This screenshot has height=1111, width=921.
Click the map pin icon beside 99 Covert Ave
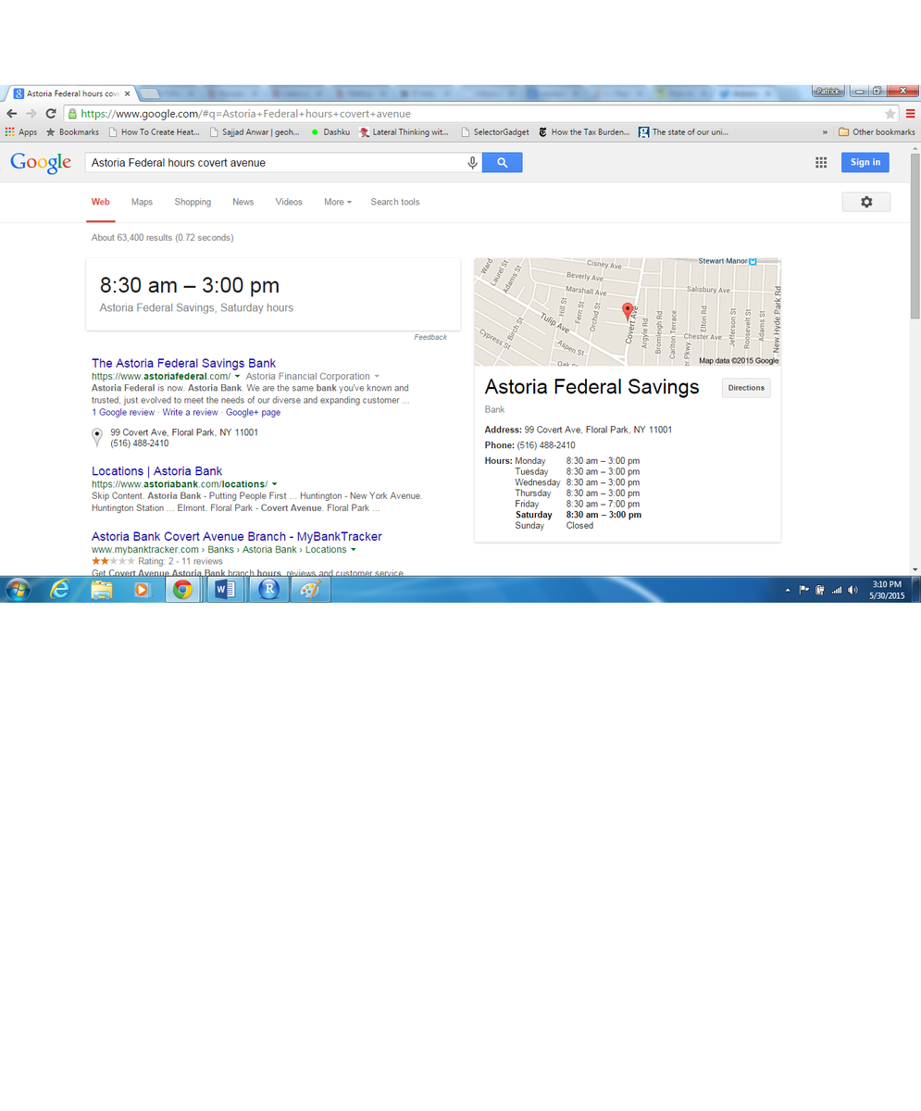click(x=97, y=438)
